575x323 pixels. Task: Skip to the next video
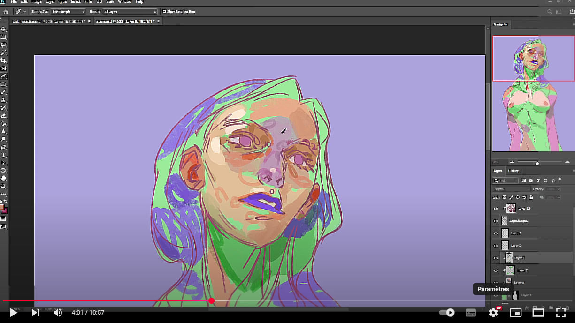point(35,313)
